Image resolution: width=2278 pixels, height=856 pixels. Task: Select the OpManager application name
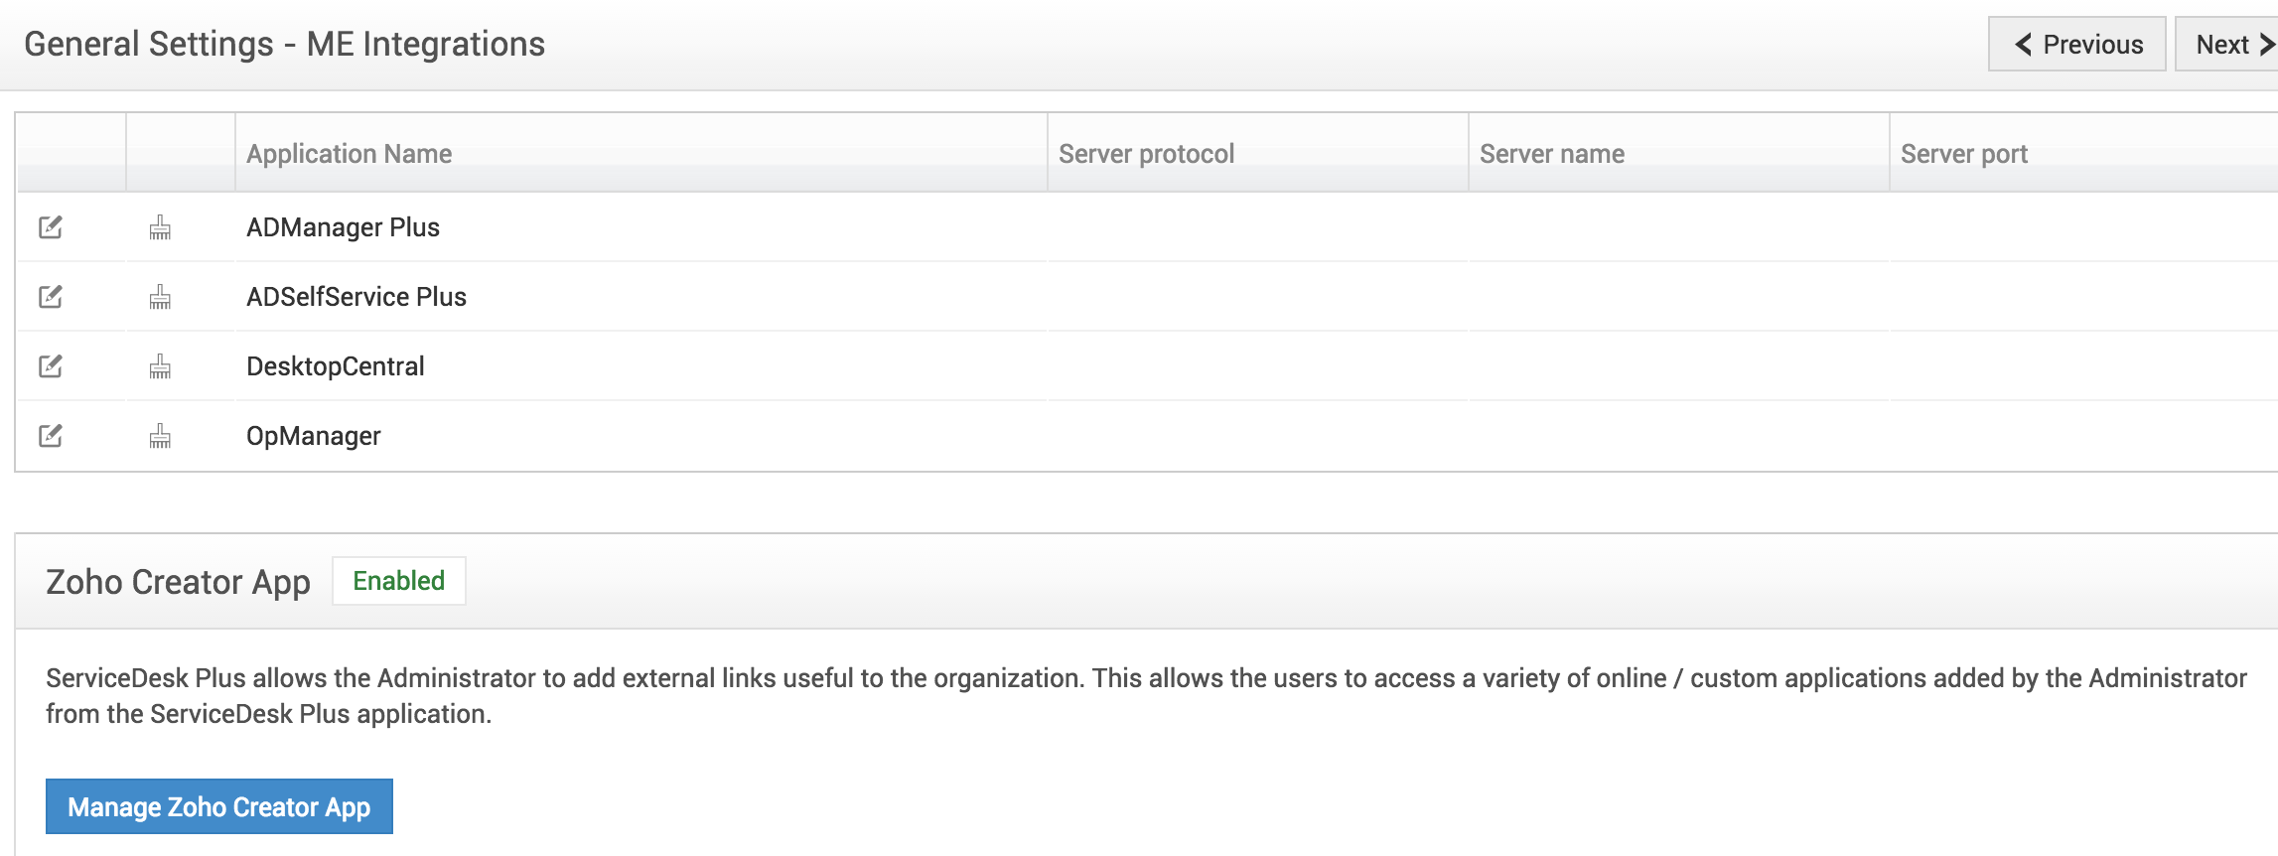click(314, 436)
